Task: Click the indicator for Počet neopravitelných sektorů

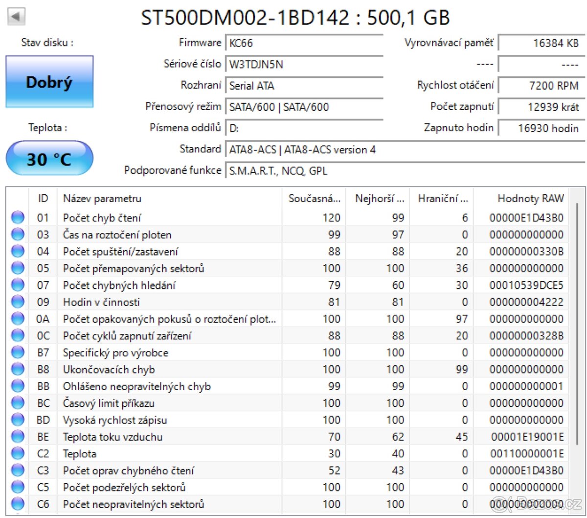Action: point(17,504)
